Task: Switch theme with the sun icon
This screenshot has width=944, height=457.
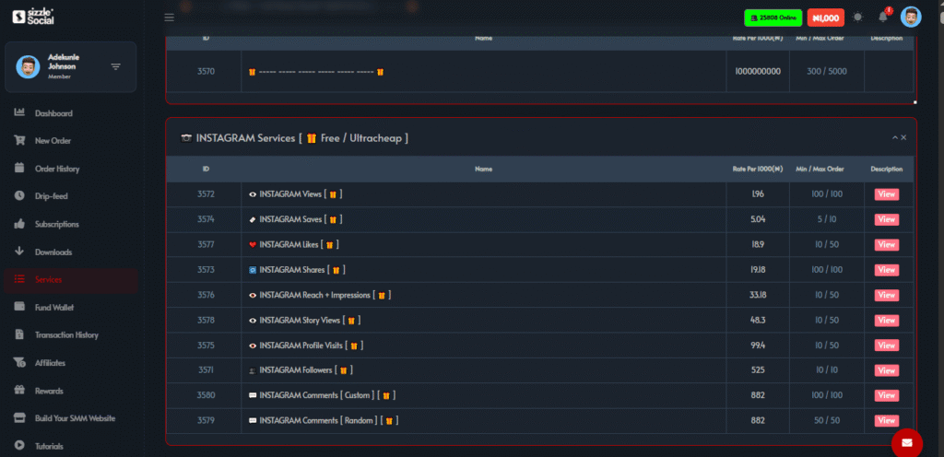Action: (858, 18)
